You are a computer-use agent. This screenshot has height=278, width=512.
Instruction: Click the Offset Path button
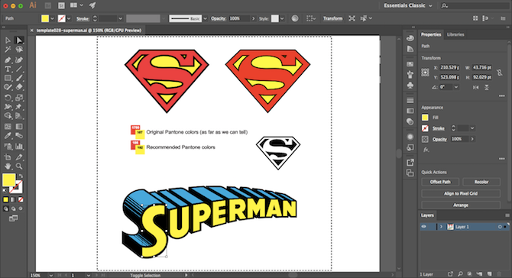click(x=440, y=182)
